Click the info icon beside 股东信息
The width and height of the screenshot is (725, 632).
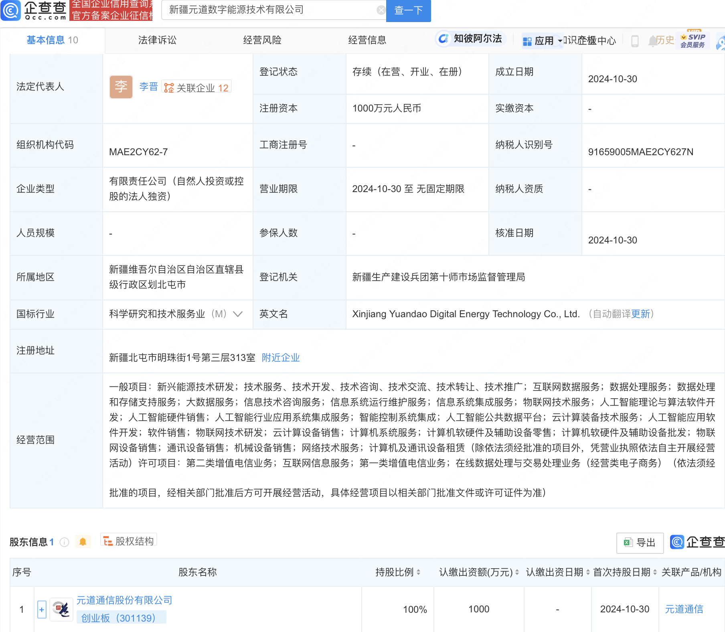[x=64, y=542]
